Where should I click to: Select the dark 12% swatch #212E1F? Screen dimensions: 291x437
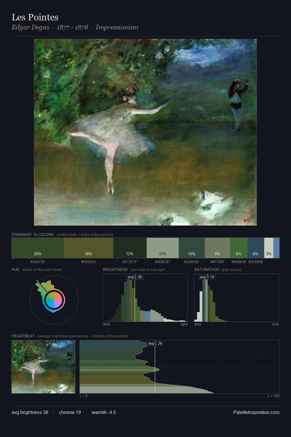pyautogui.click(x=130, y=248)
